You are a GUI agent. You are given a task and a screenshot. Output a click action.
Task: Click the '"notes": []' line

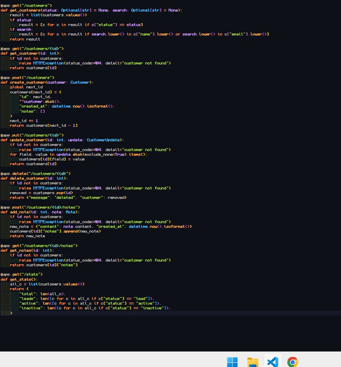click(32, 111)
